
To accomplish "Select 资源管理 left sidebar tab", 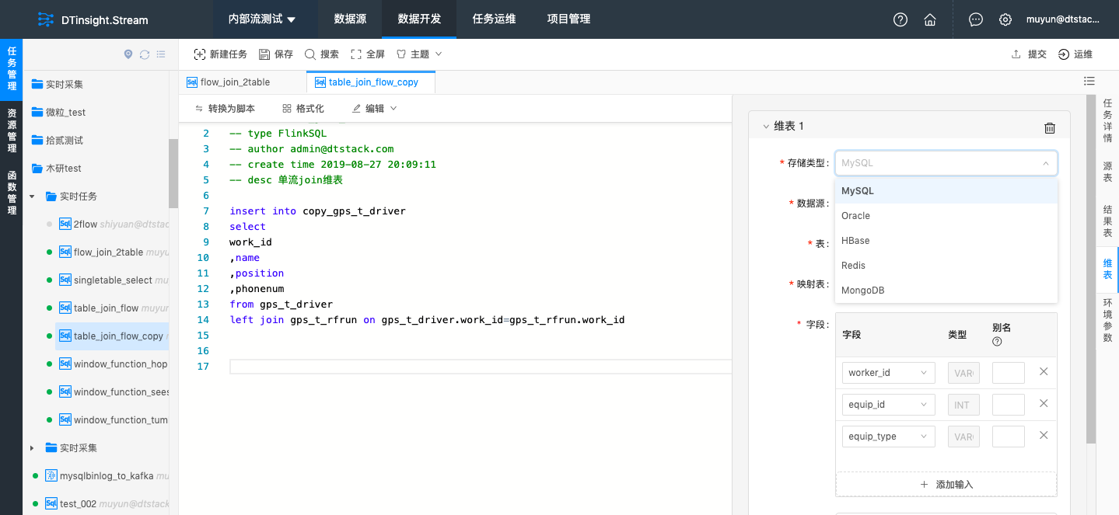I will tap(12, 130).
